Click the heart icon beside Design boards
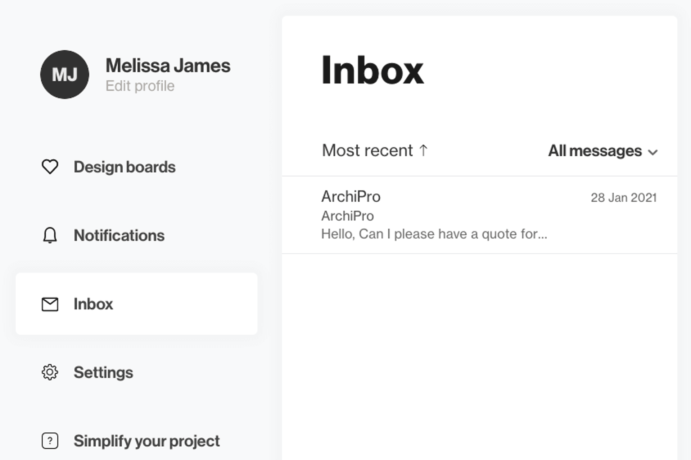The width and height of the screenshot is (691, 460). (x=50, y=166)
